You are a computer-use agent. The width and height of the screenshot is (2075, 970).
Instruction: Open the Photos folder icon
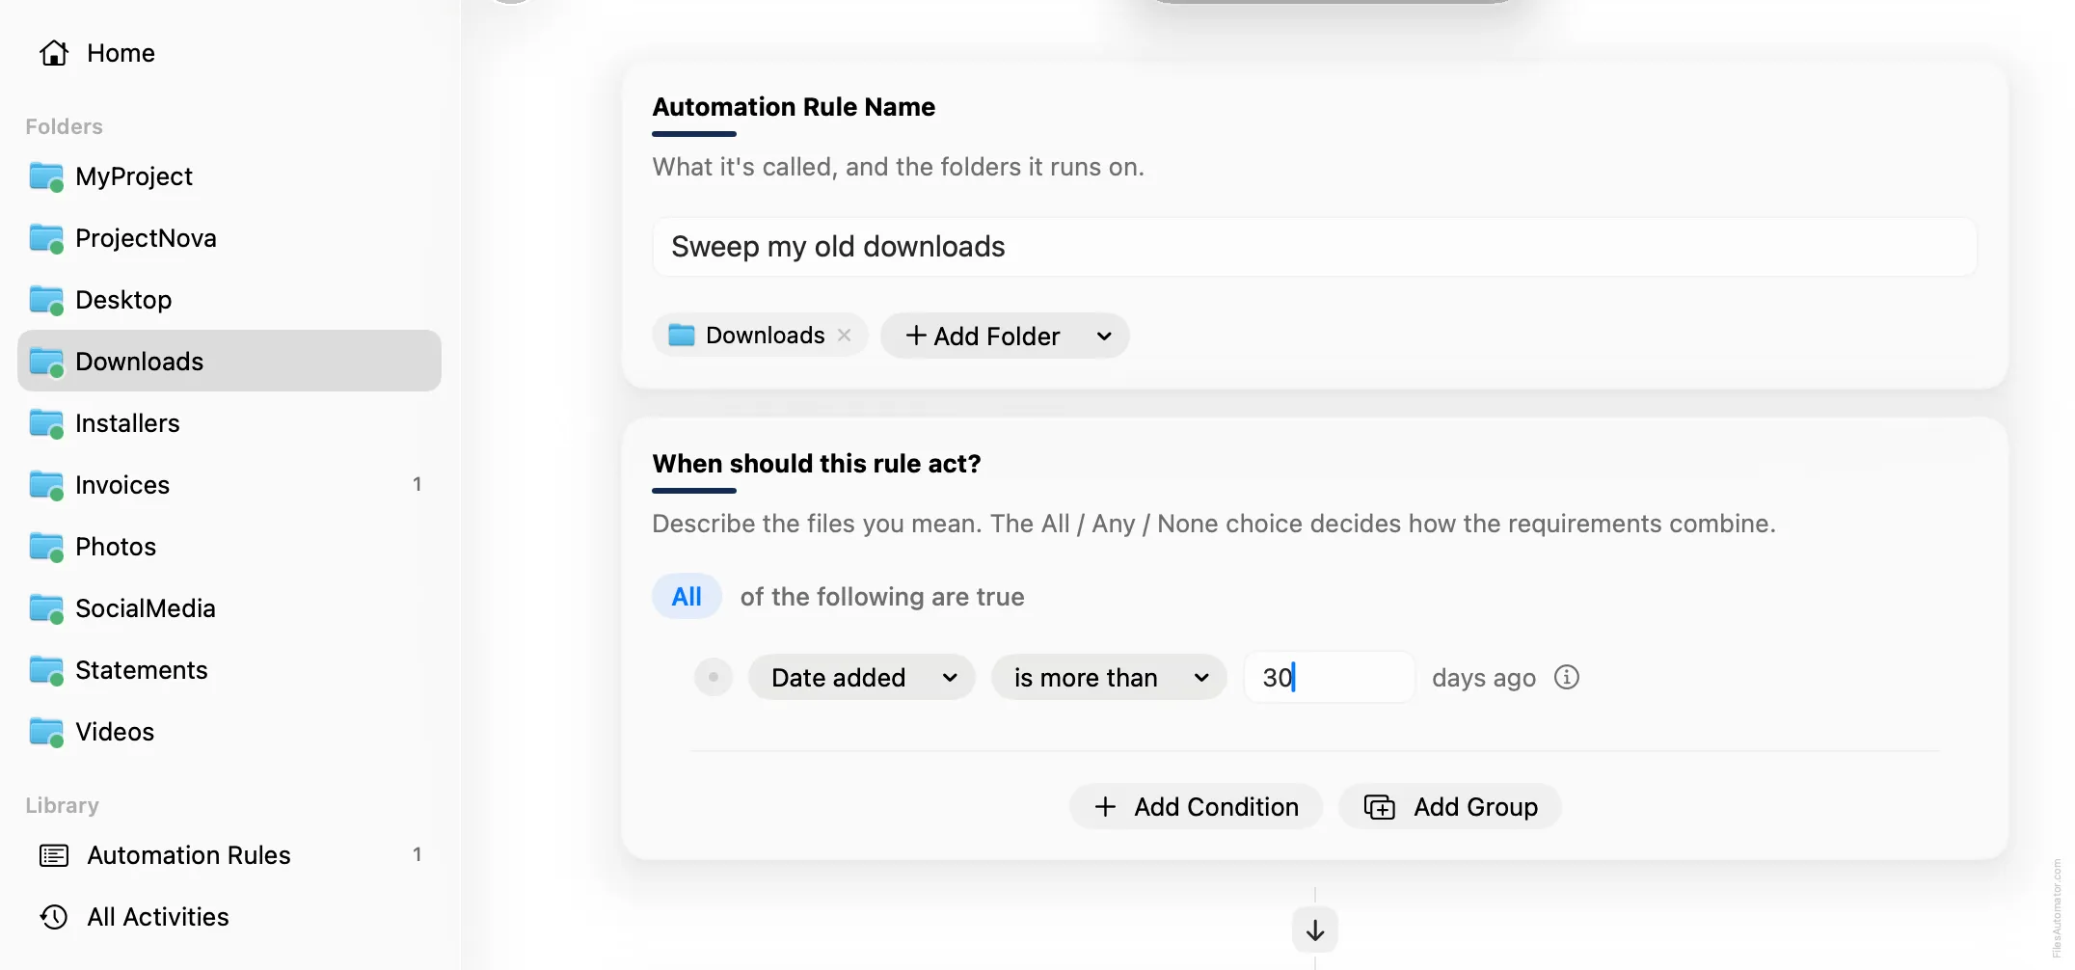coord(46,548)
